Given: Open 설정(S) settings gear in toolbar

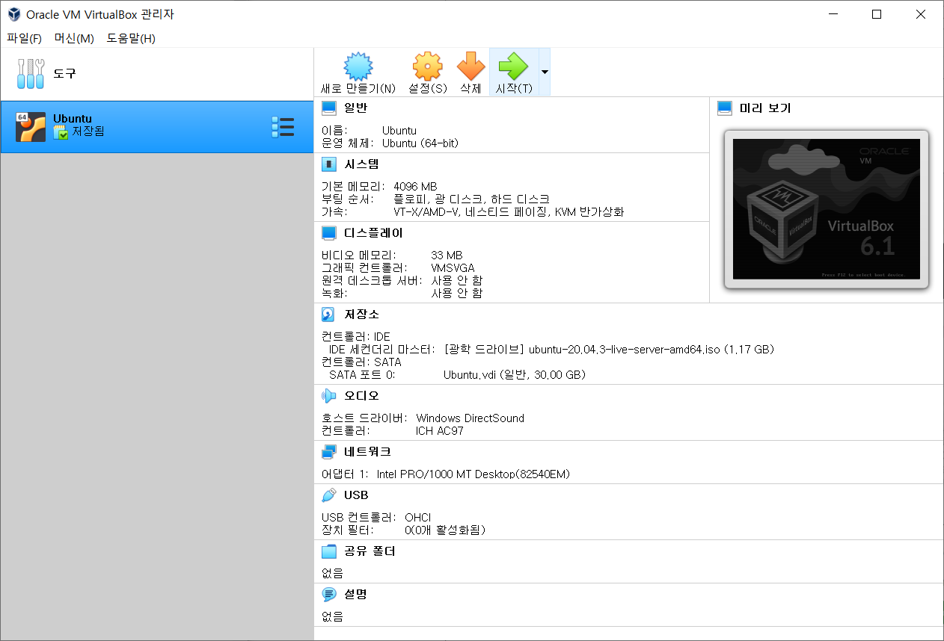Looking at the screenshot, I should [x=427, y=66].
